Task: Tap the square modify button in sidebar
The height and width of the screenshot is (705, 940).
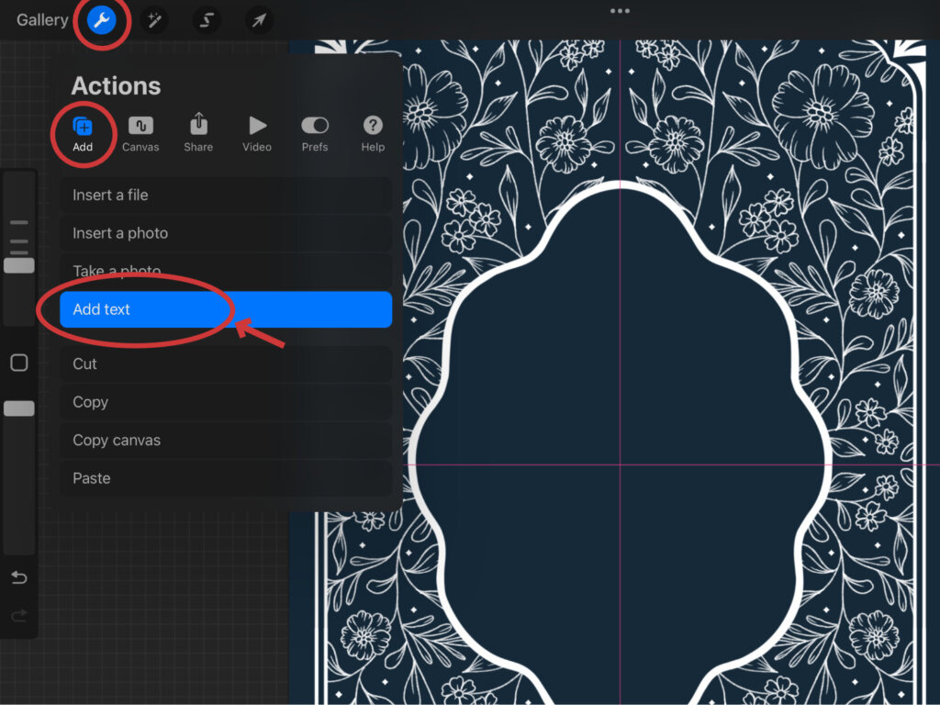Action: coord(19,364)
